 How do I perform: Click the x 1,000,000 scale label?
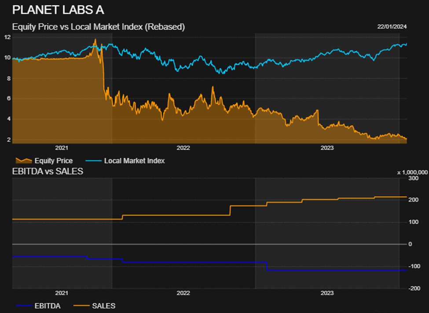[x=412, y=172]
